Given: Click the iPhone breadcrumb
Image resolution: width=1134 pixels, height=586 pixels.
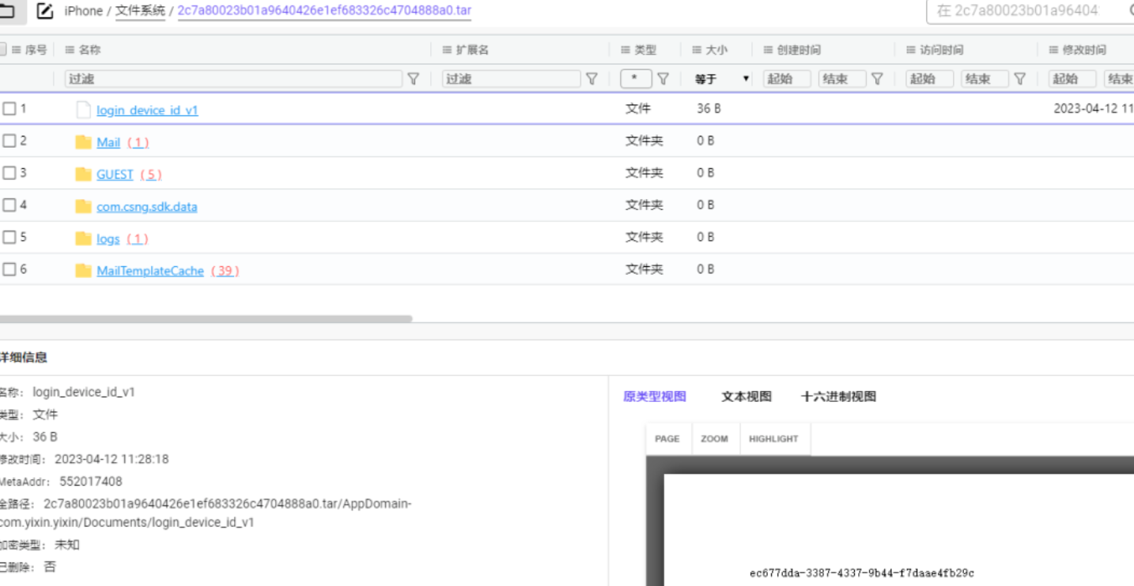Looking at the screenshot, I should [83, 11].
